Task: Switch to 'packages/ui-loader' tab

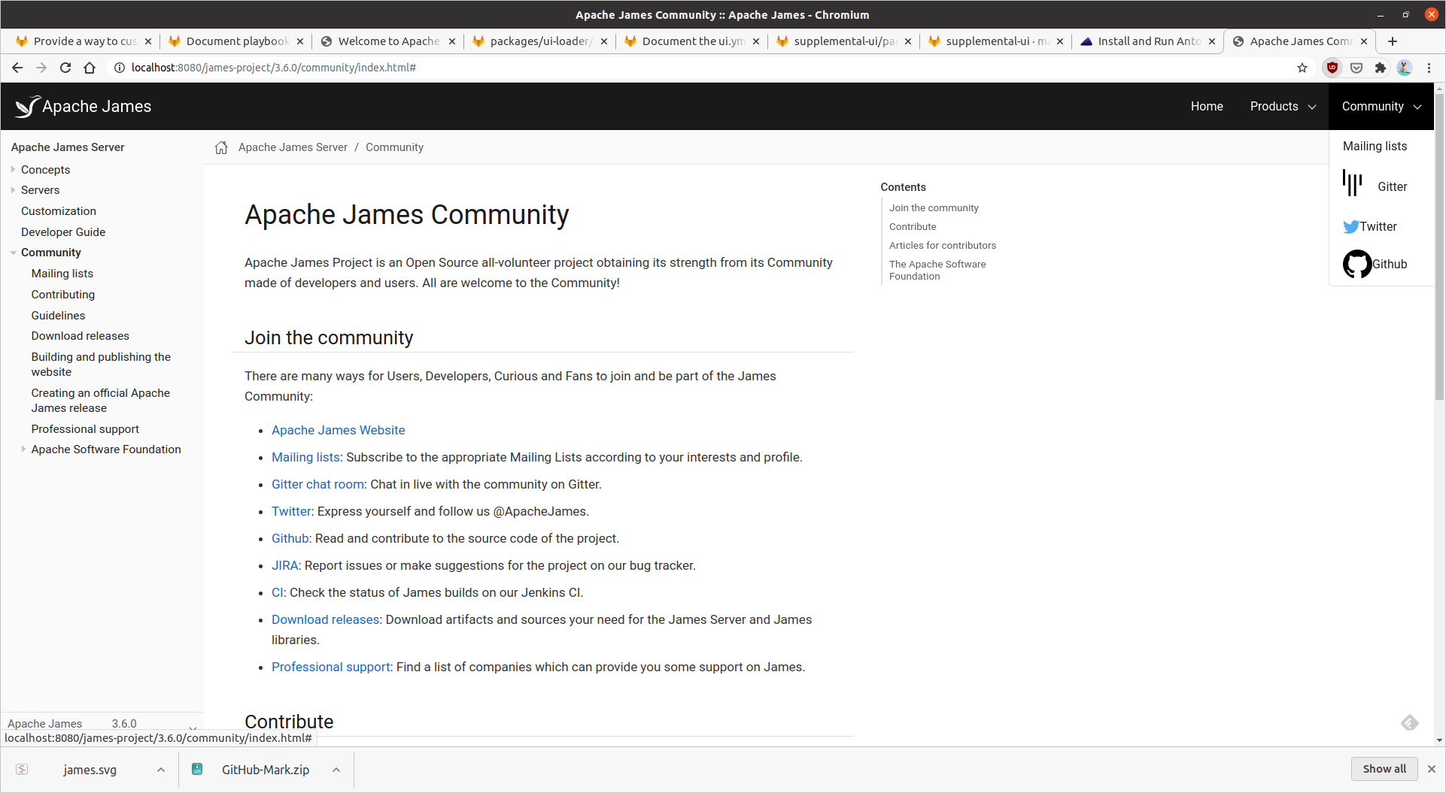Action: click(539, 41)
